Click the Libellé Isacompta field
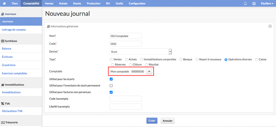The width and height of the screenshot is (276, 127). [x=126, y=107]
